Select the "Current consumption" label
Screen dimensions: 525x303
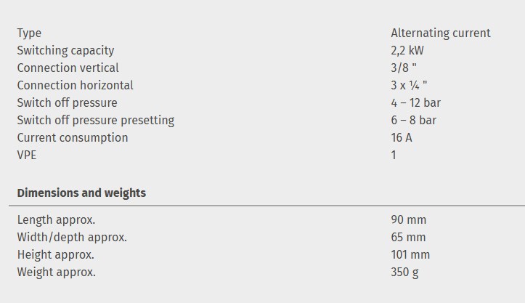[72, 137]
